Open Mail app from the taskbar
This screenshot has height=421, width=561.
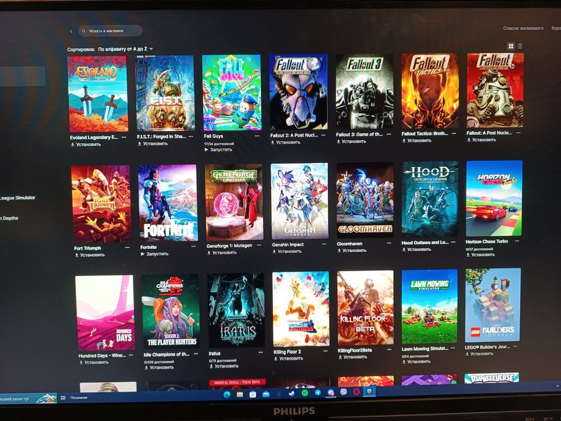click(266, 394)
